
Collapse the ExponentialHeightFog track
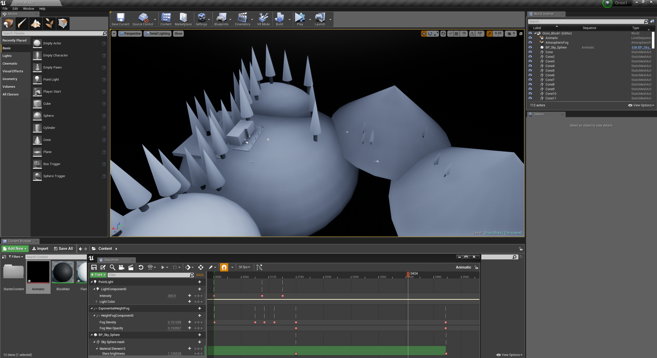point(92,308)
